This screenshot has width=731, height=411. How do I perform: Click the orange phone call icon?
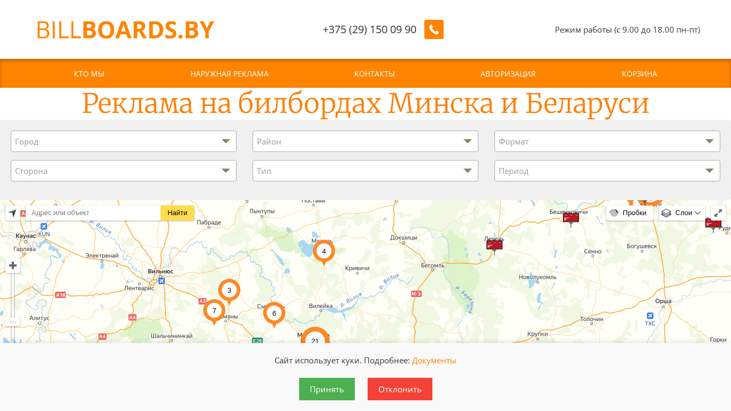point(434,29)
